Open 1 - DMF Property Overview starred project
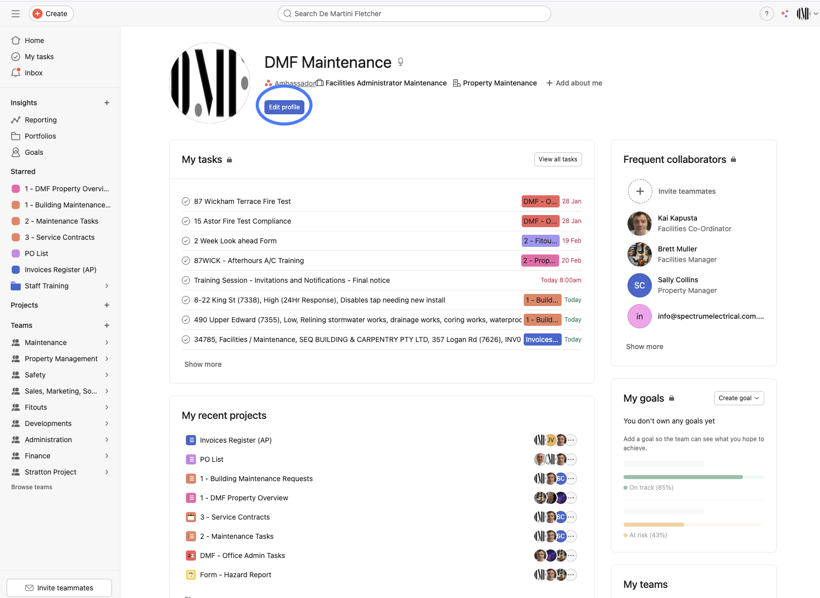This screenshot has height=598, width=820. tap(61, 189)
